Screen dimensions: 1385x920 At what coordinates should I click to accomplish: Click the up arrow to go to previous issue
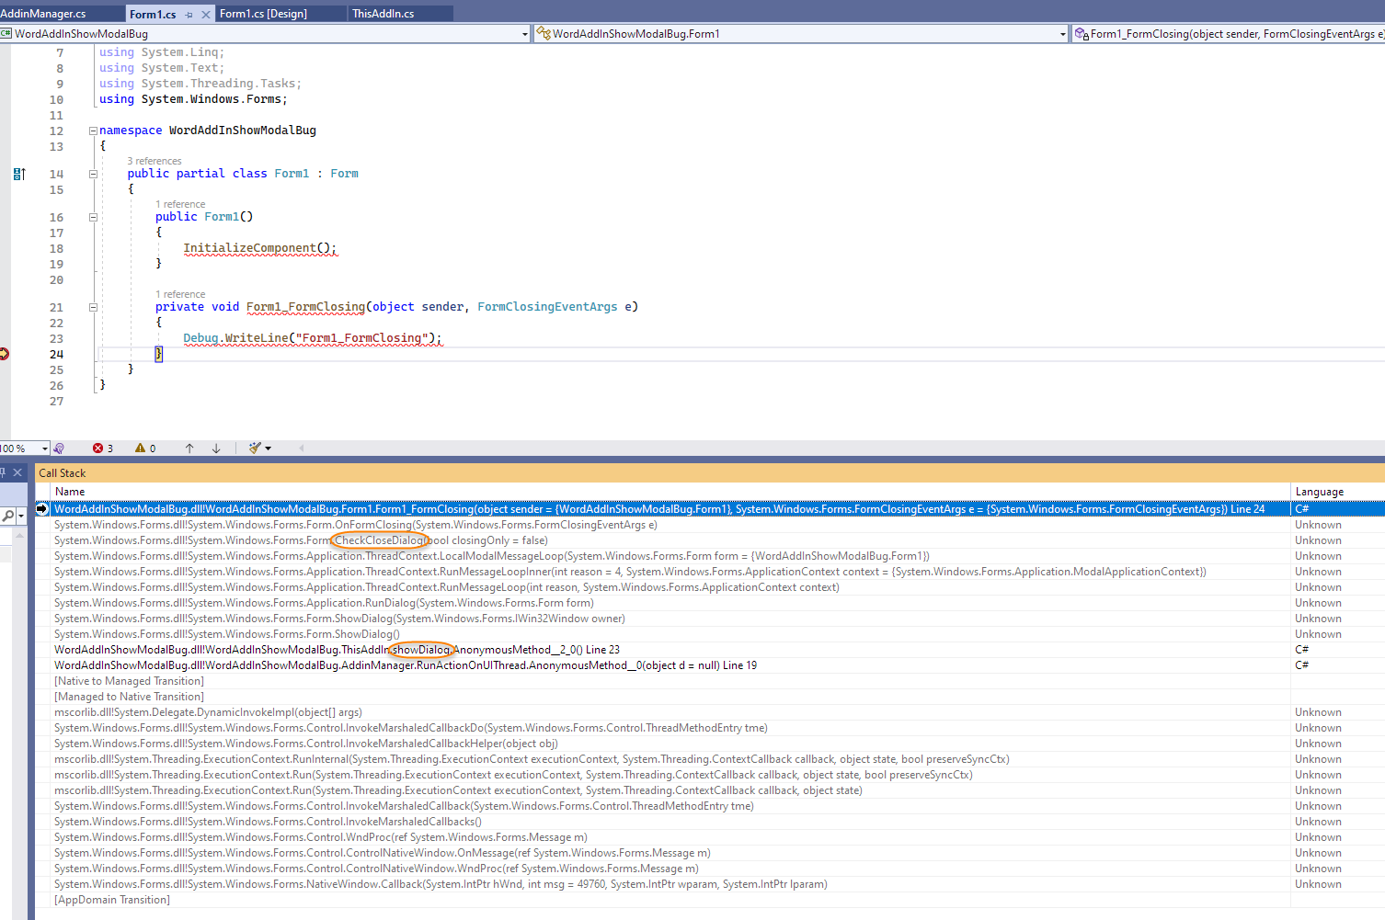click(x=190, y=448)
